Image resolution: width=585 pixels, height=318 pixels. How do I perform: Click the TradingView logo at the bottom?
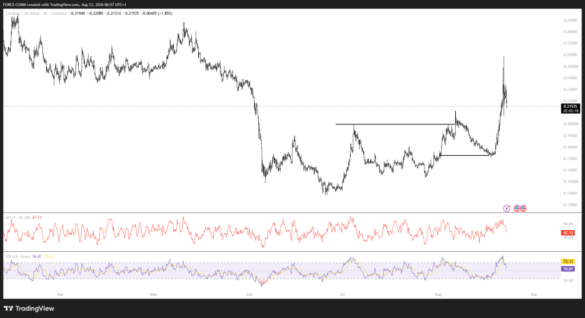tap(29, 308)
